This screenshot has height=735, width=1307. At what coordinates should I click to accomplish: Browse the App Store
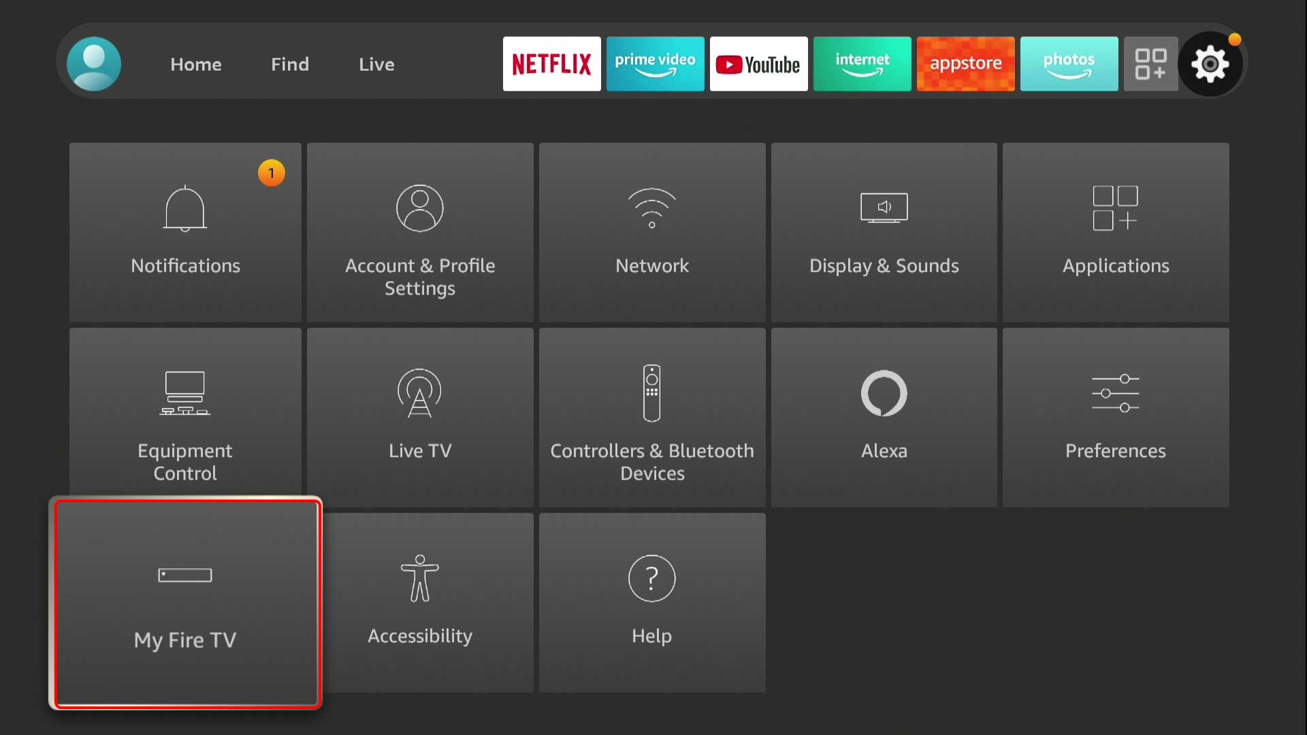966,63
